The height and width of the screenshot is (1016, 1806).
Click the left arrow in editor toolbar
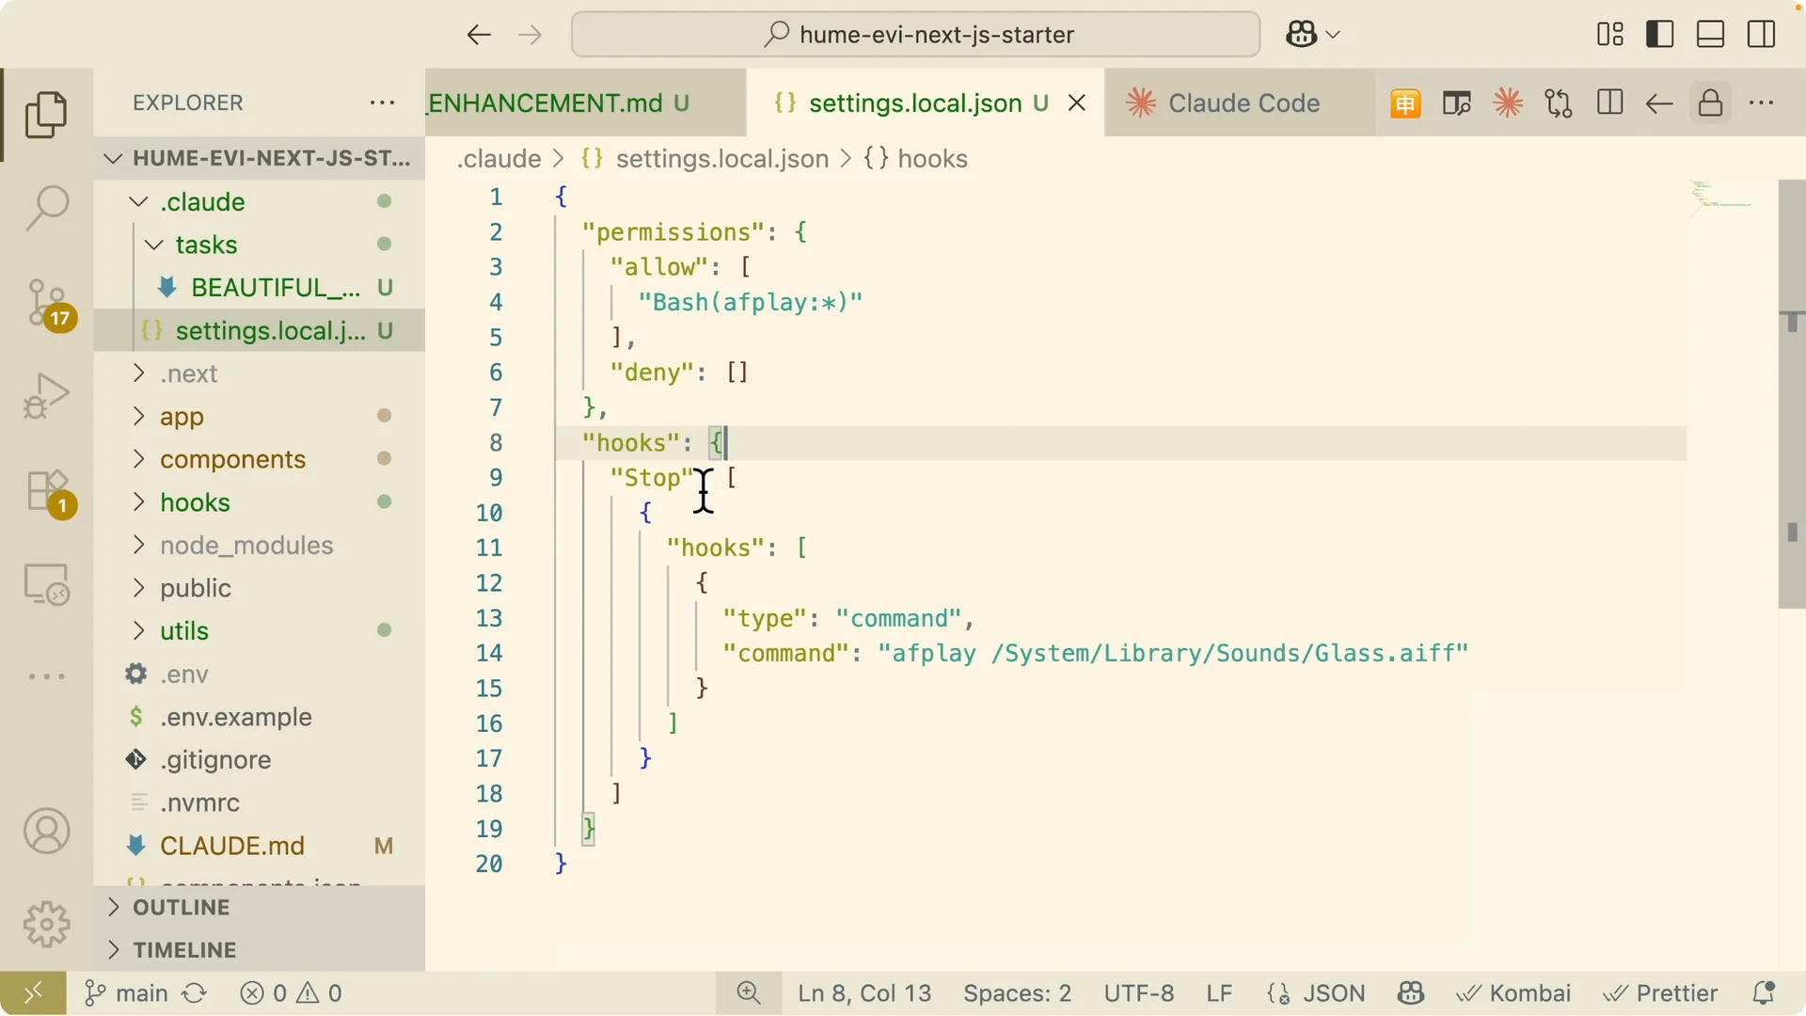click(x=1659, y=103)
